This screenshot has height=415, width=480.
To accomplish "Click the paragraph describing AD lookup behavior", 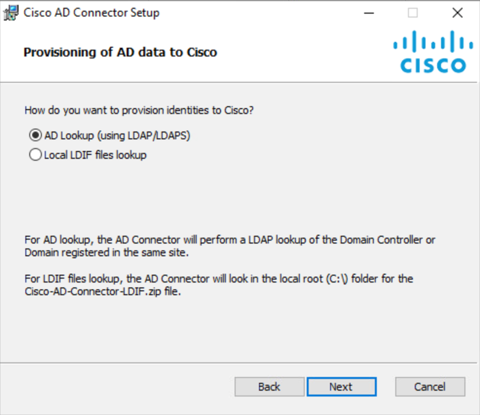I will [x=230, y=246].
